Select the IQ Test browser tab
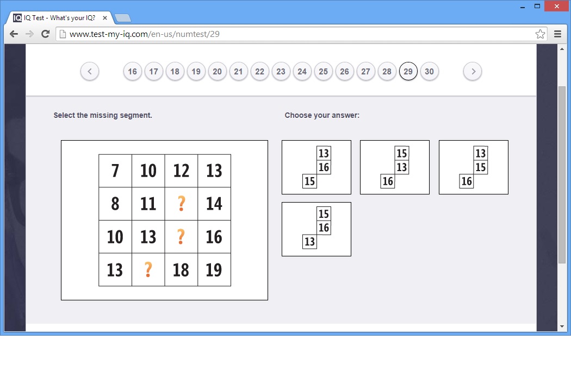Screen dimensions: 571x365 click(x=60, y=18)
